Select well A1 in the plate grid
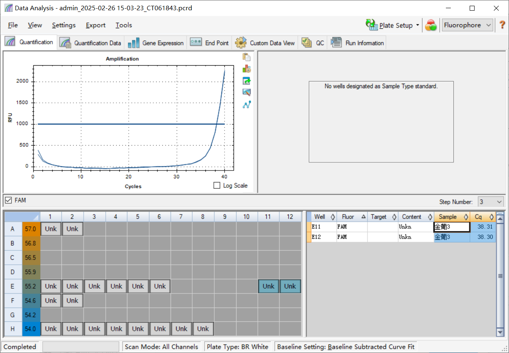 [x=51, y=229]
